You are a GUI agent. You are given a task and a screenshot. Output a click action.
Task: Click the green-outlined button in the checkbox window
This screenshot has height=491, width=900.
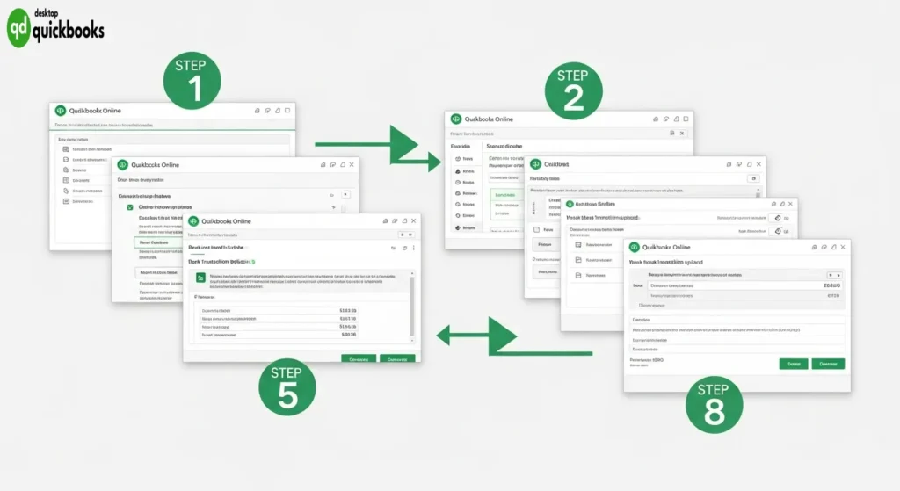pyautogui.click(x=157, y=242)
